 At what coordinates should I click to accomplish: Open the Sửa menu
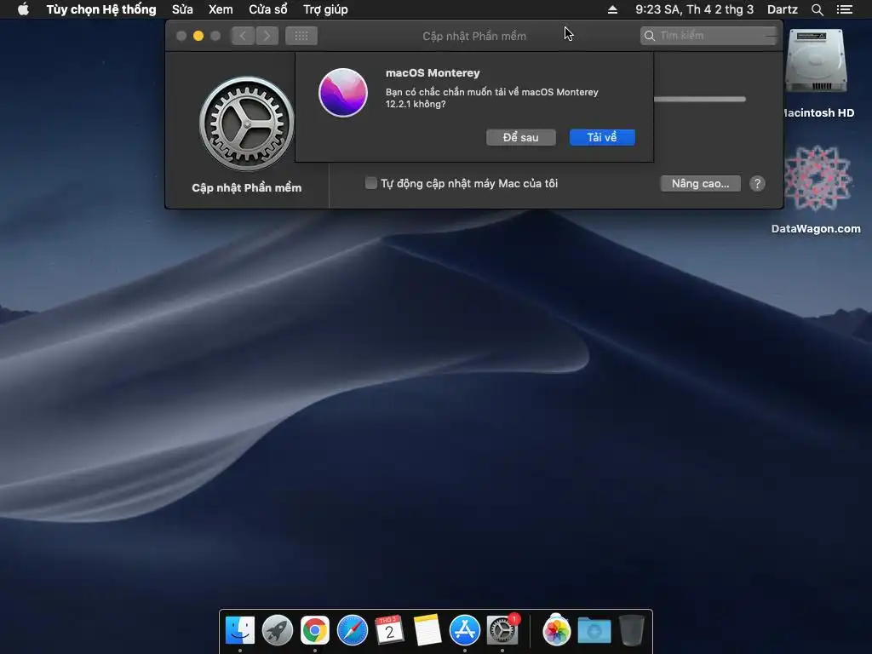click(182, 9)
